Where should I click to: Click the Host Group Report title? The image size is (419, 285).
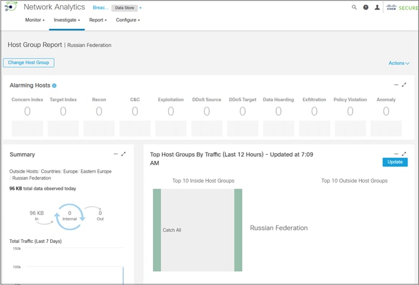(35, 45)
